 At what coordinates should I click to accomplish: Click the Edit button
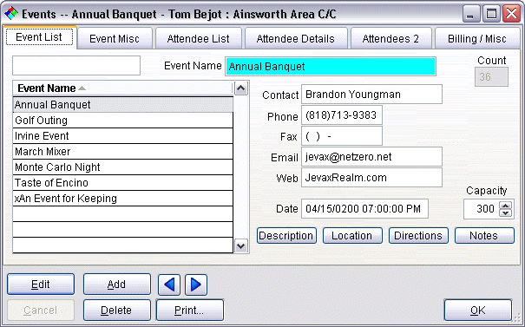point(41,284)
